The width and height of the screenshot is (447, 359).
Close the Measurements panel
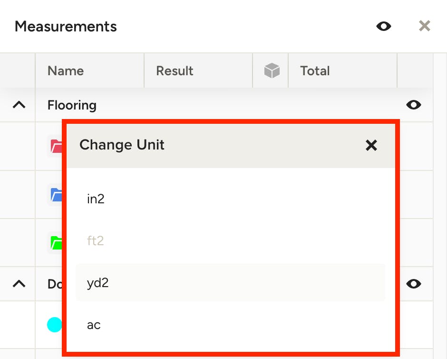[425, 26]
